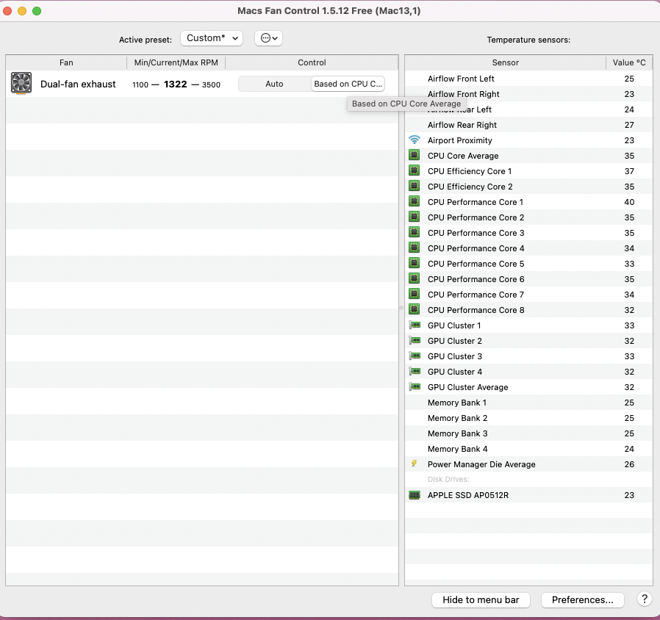Click the Dual-fan exhaust fan icon
660x620 pixels.
pos(21,83)
